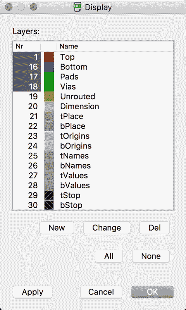Hide all layers with the None button
Image resolution: width=186 pixels, height=310 pixels.
151,256
